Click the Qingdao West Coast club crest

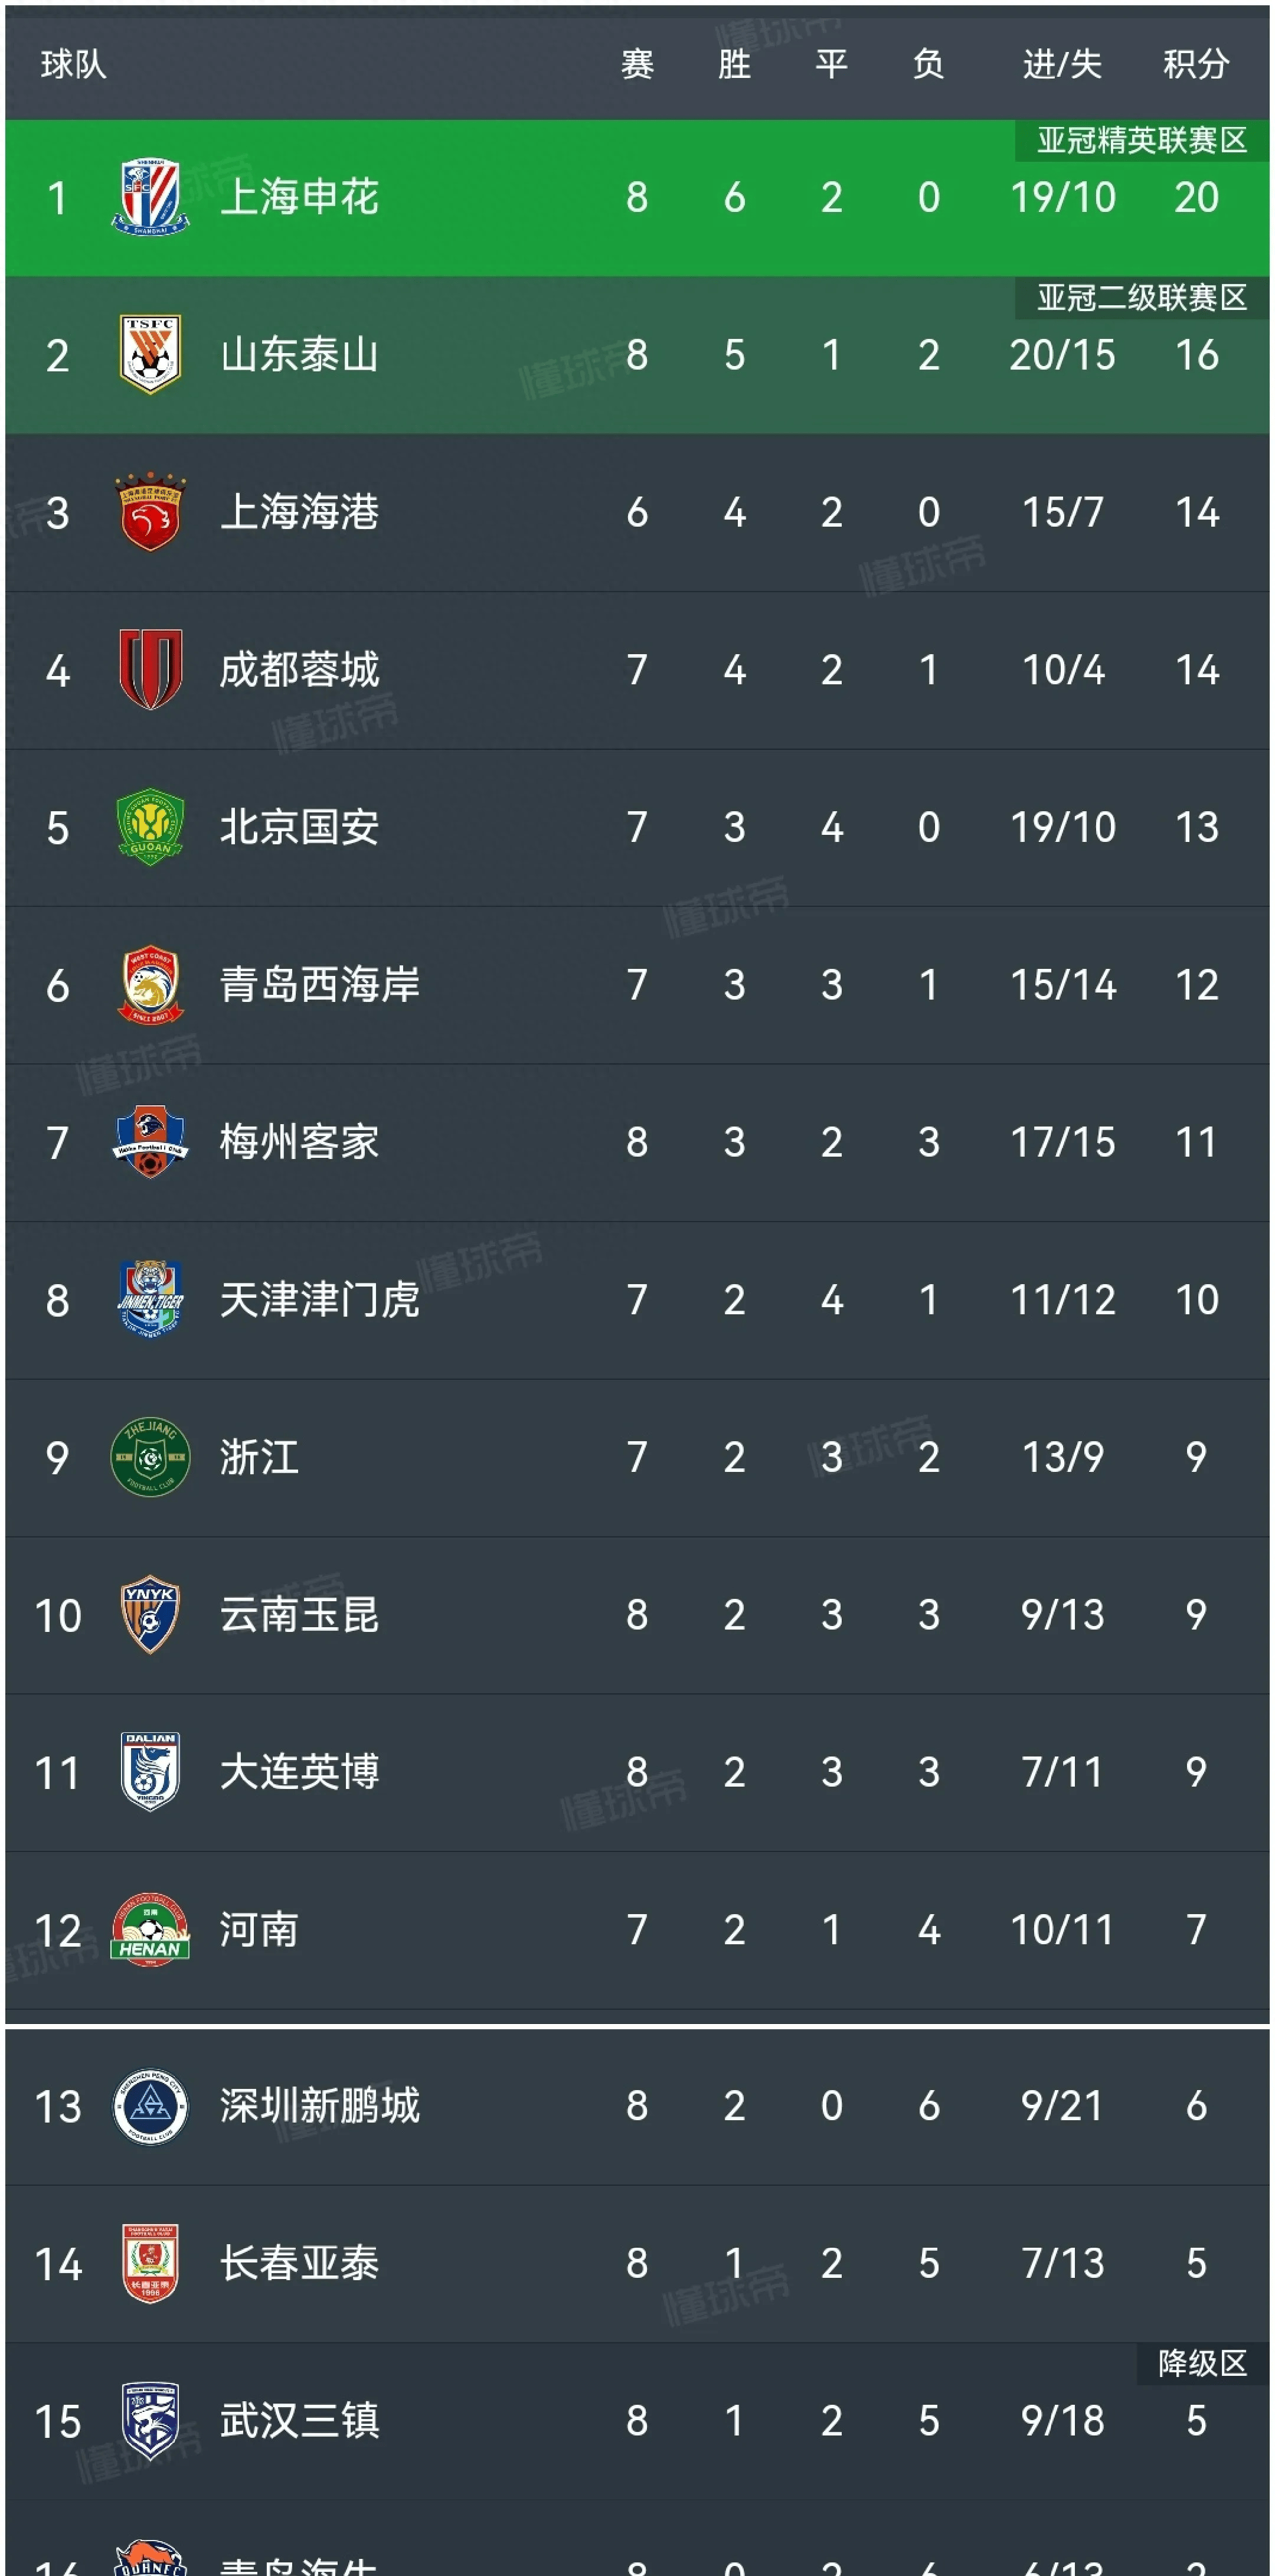pos(150,984)
